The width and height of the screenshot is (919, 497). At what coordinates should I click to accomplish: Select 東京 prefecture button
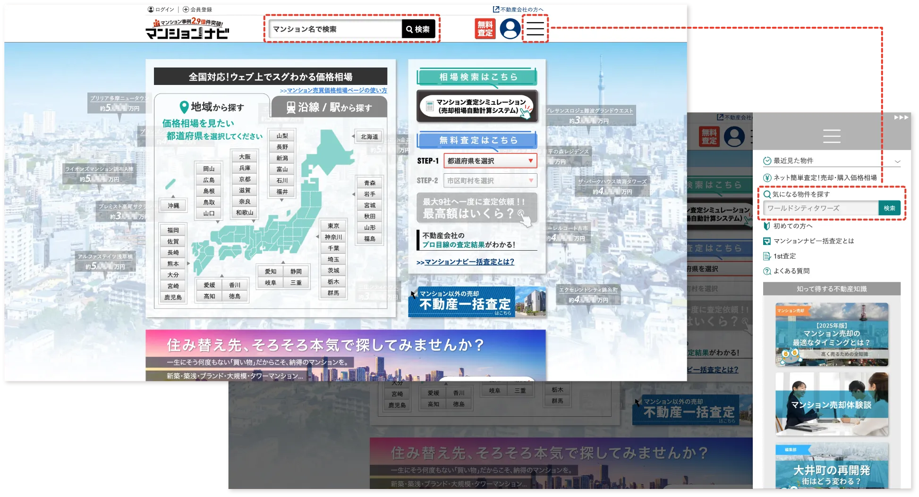coord(333,226)
